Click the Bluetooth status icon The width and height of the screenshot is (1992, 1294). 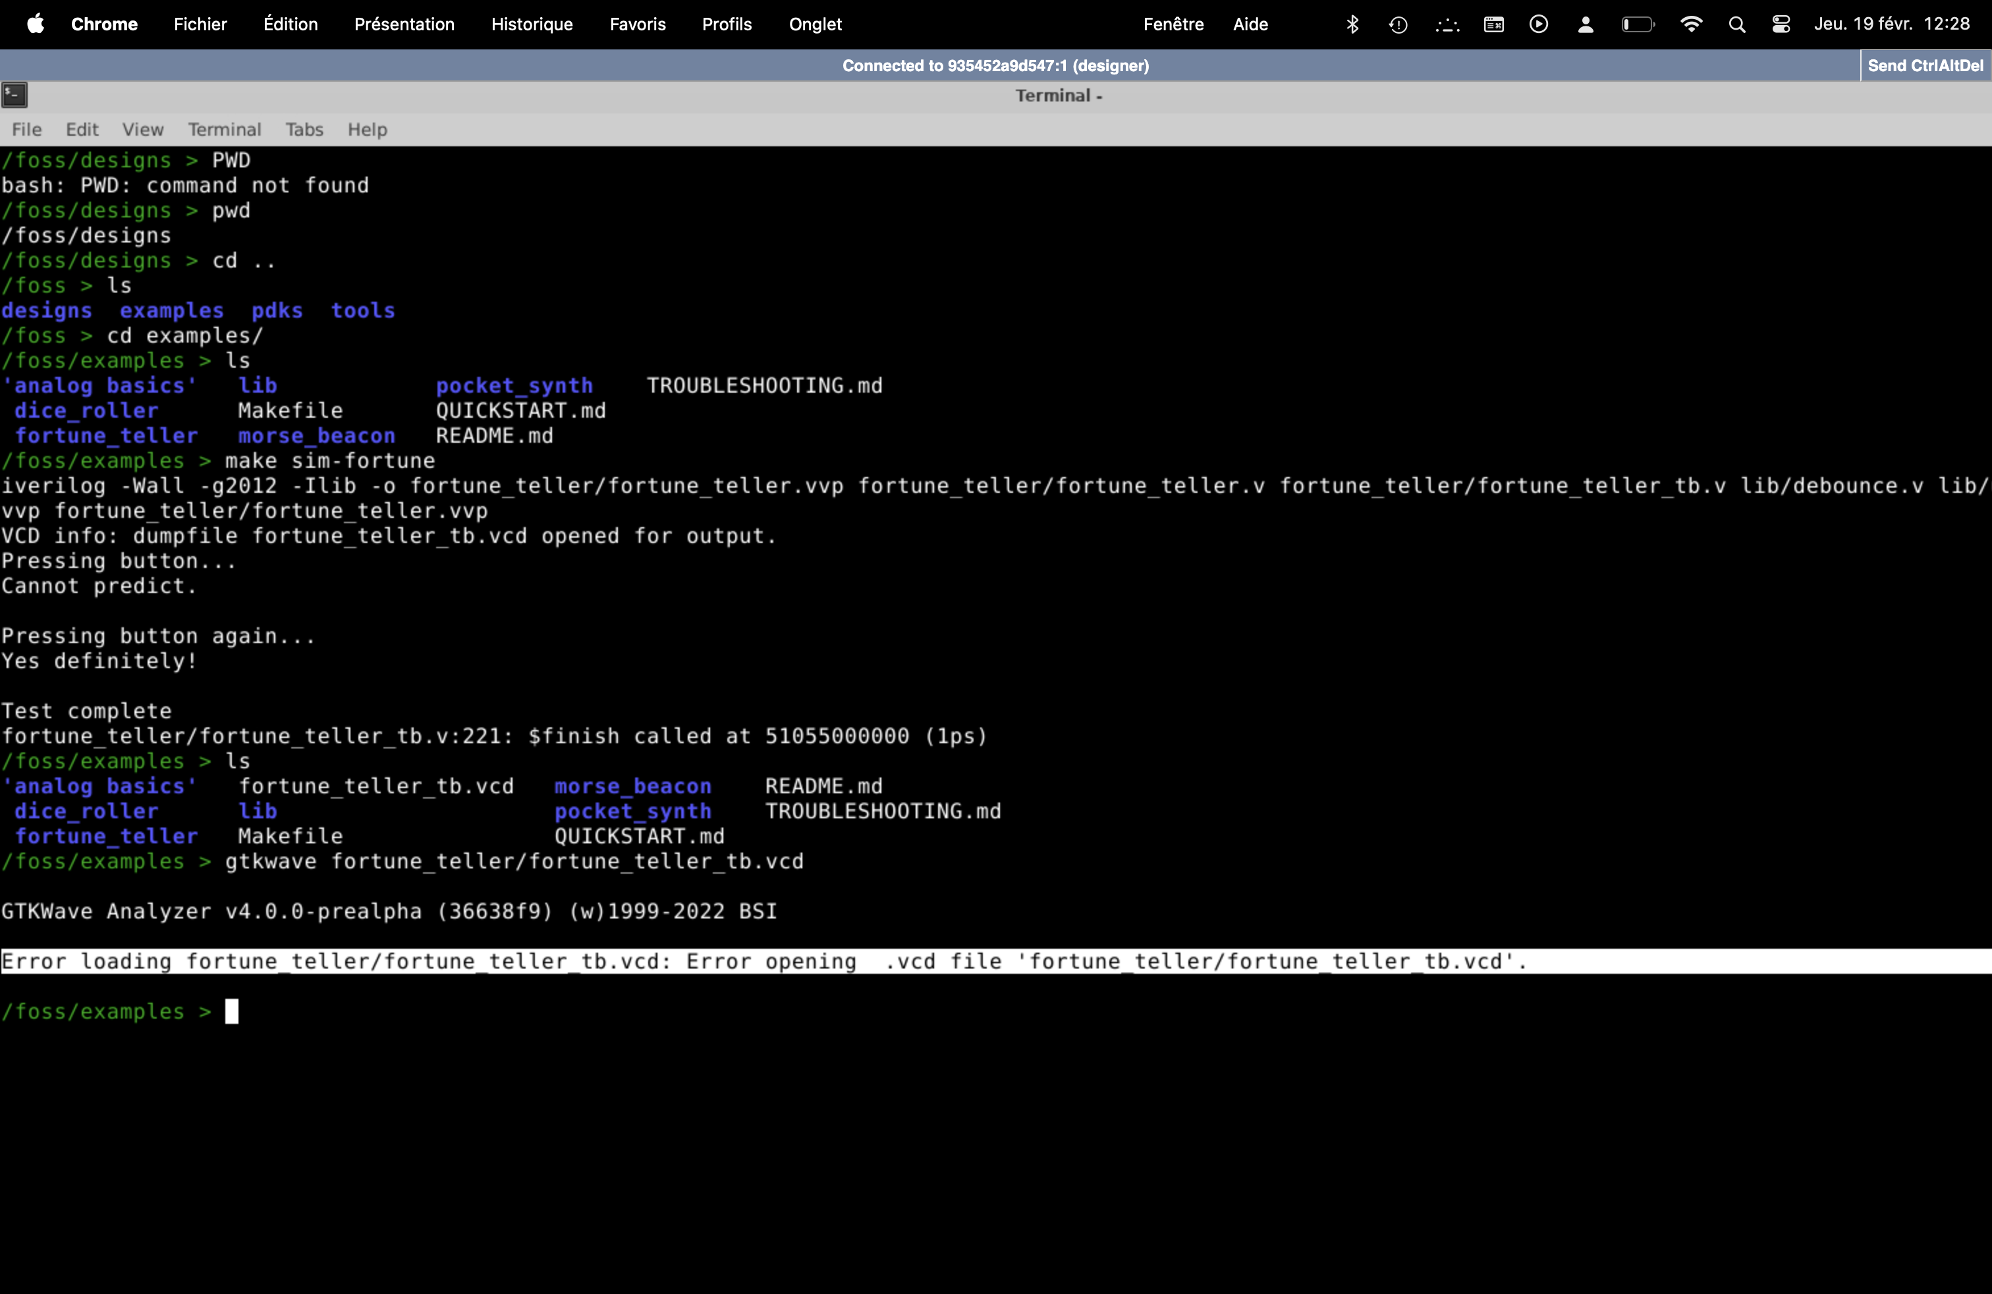pyautogui.click(x=1352, y=24)
